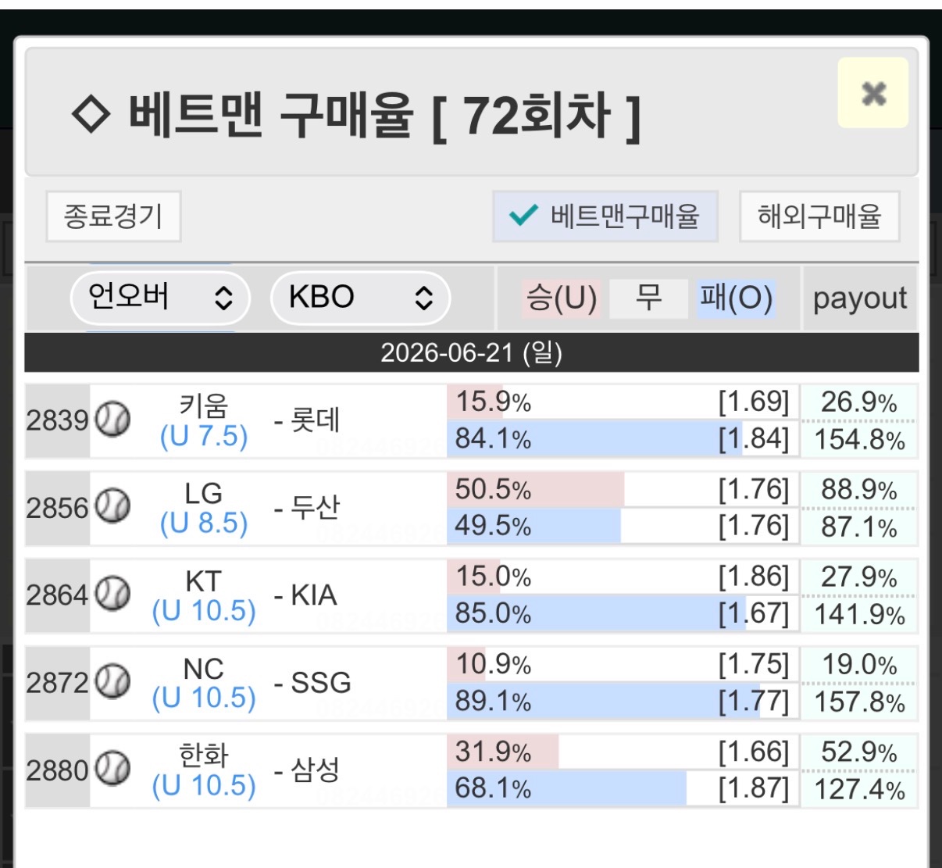Click the LG team name
This screenshot has height=868, width=942.
pyautogui.click(x=203, y=493)
